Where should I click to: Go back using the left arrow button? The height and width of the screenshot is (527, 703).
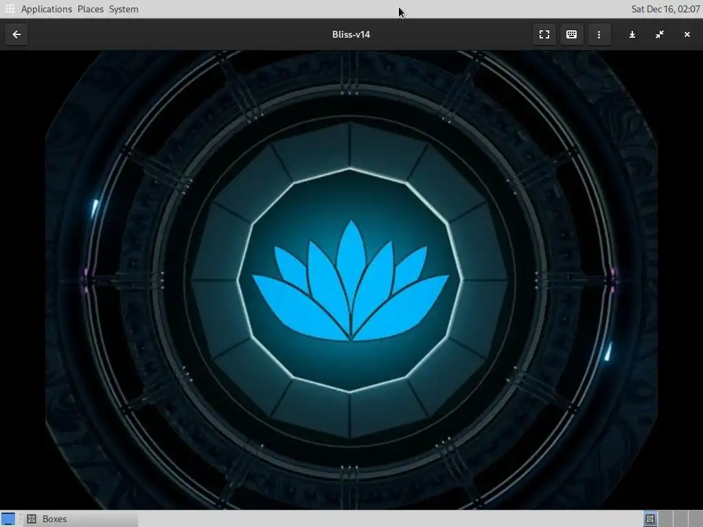(16, 34)
